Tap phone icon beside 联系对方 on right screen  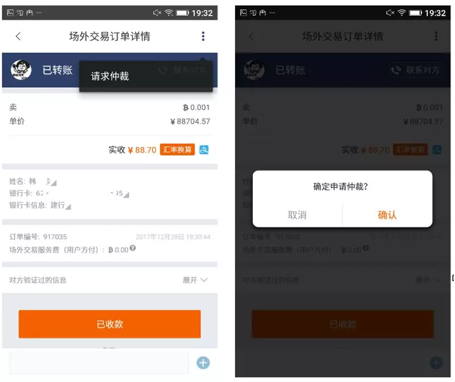(x=396, y=70)
